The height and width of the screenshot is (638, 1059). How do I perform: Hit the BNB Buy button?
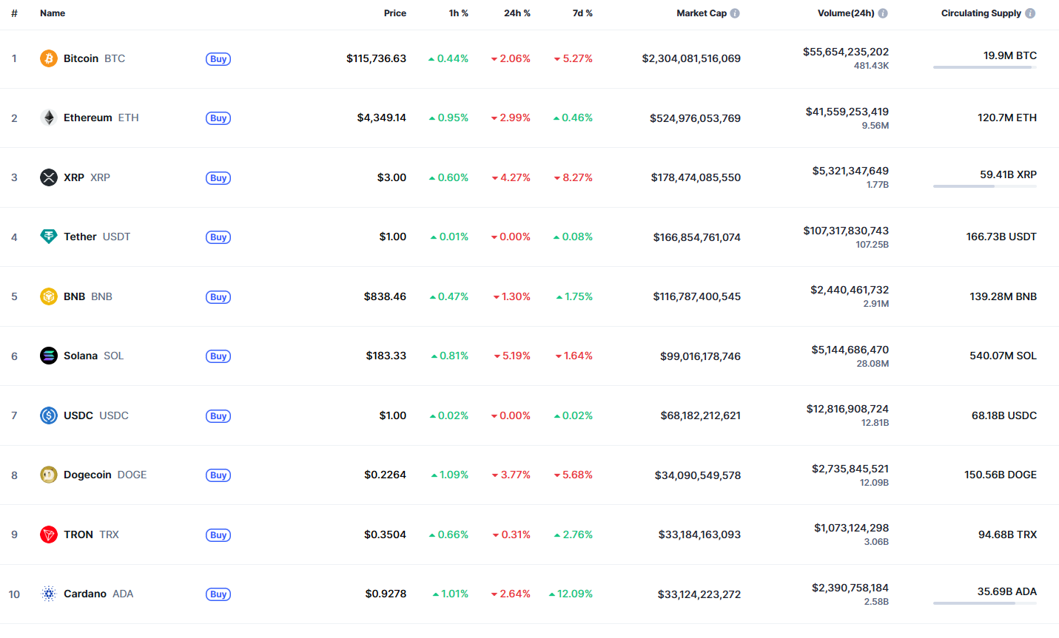point(218,297)
